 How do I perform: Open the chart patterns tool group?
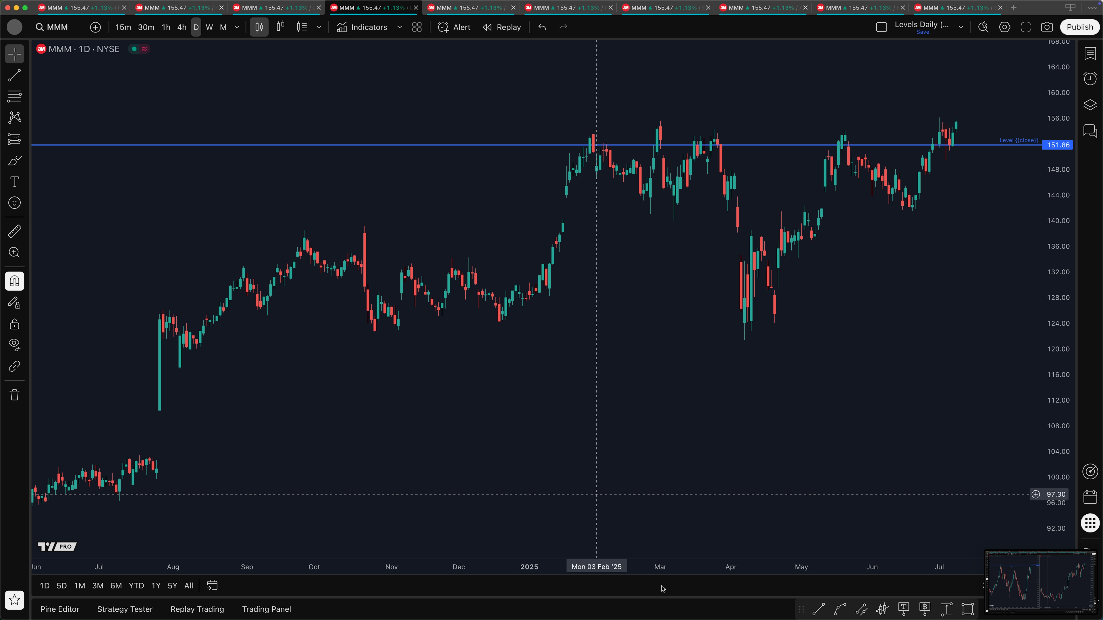click(x=15, y=117)
